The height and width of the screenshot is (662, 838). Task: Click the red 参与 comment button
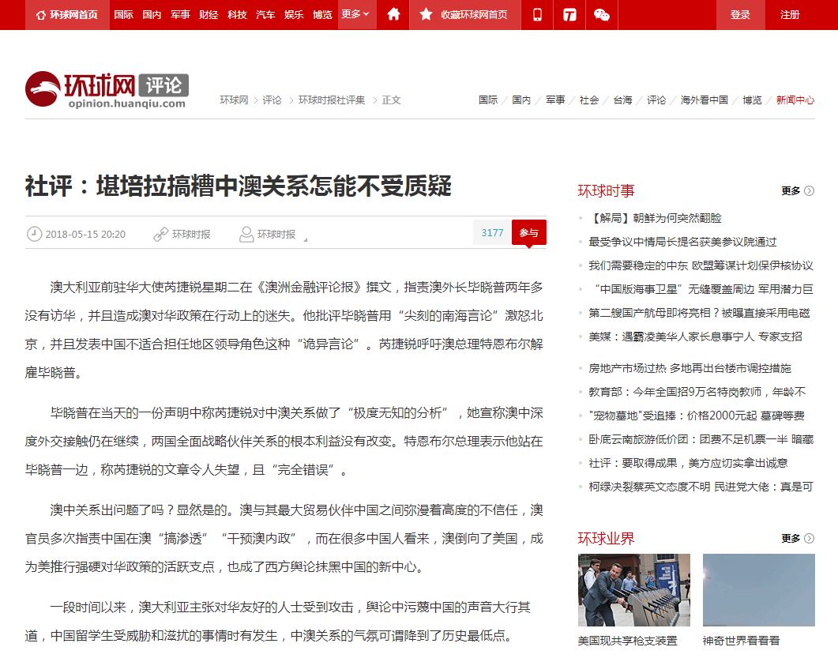coord(528,232)
